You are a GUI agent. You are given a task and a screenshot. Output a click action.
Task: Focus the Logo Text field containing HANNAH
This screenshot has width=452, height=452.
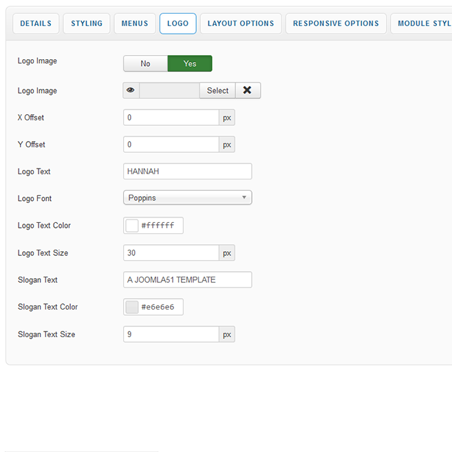187,171
